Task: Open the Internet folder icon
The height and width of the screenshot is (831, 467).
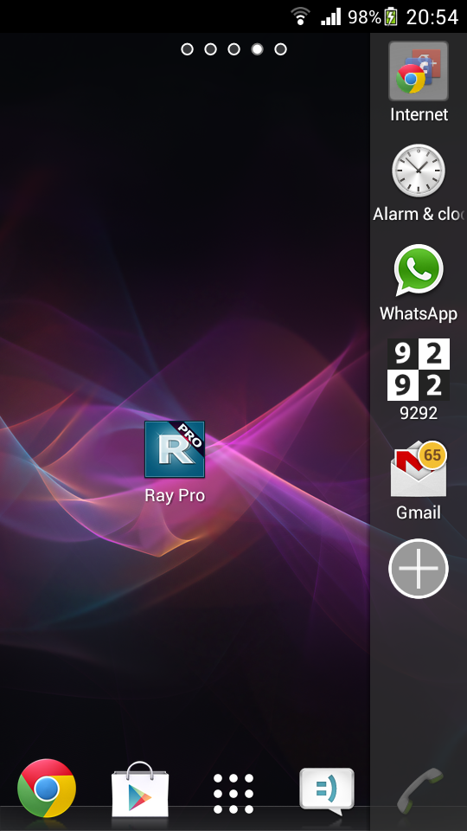Action: [419, 71]
